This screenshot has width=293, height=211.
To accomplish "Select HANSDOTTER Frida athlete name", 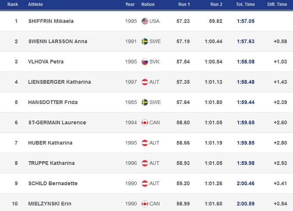I will tap(50, 102).
